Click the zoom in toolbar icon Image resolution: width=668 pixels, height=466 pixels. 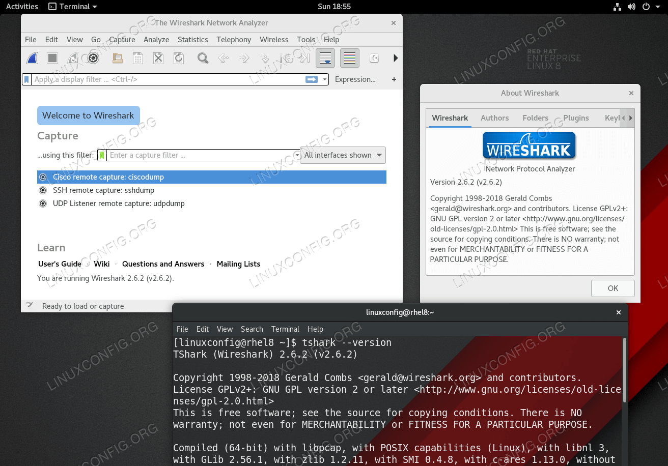(374, 58)
